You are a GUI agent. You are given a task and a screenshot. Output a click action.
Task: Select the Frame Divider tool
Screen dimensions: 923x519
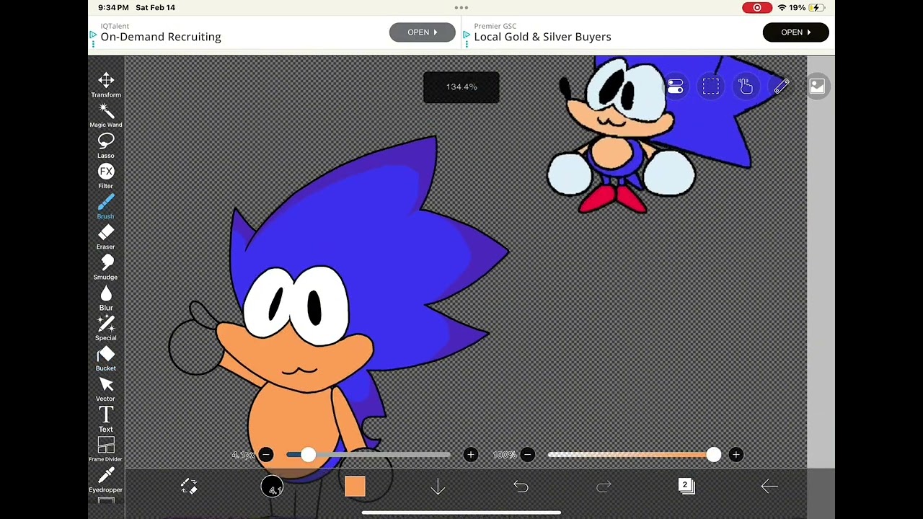coord(106,449)
